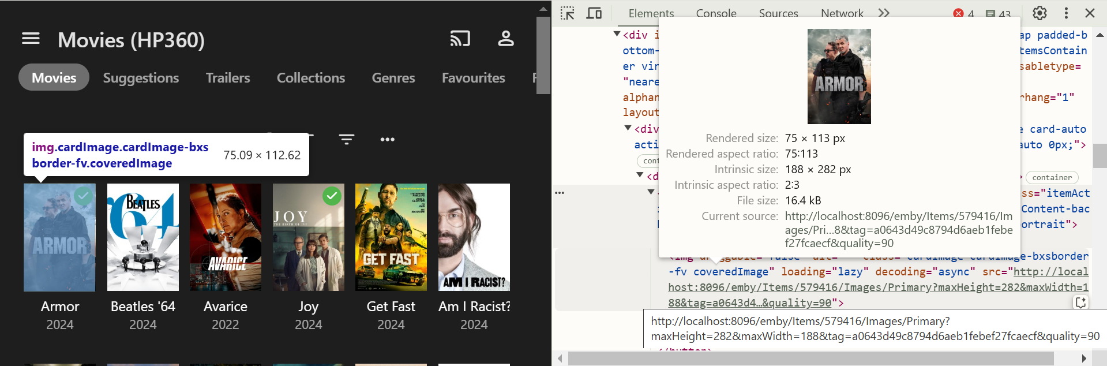The image size is (1107, 366).
Task: Collapse the third nested div node
Action: [x=640, y=175]
